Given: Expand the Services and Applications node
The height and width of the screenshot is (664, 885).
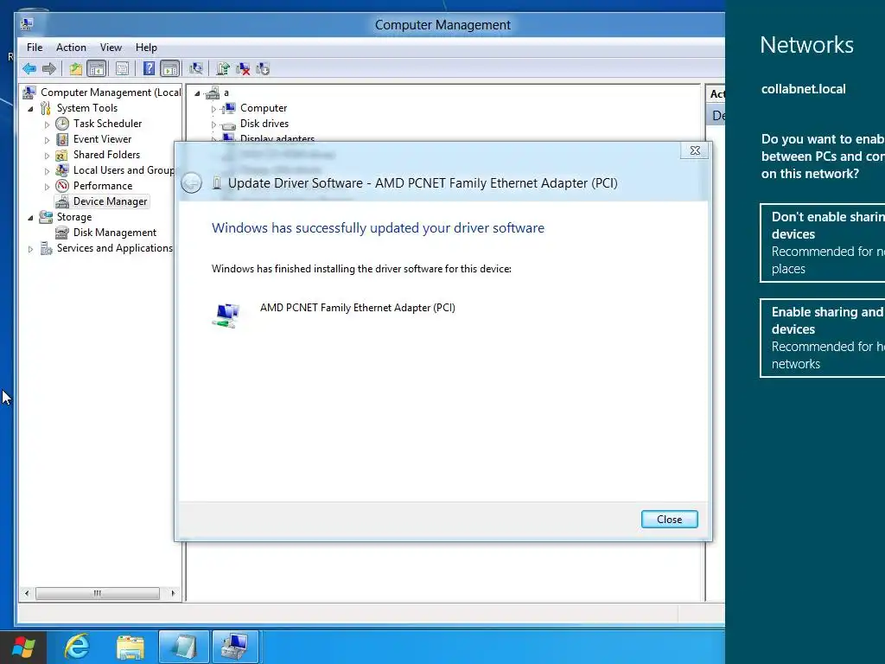Looking at the screenshot, I should 30,249.
